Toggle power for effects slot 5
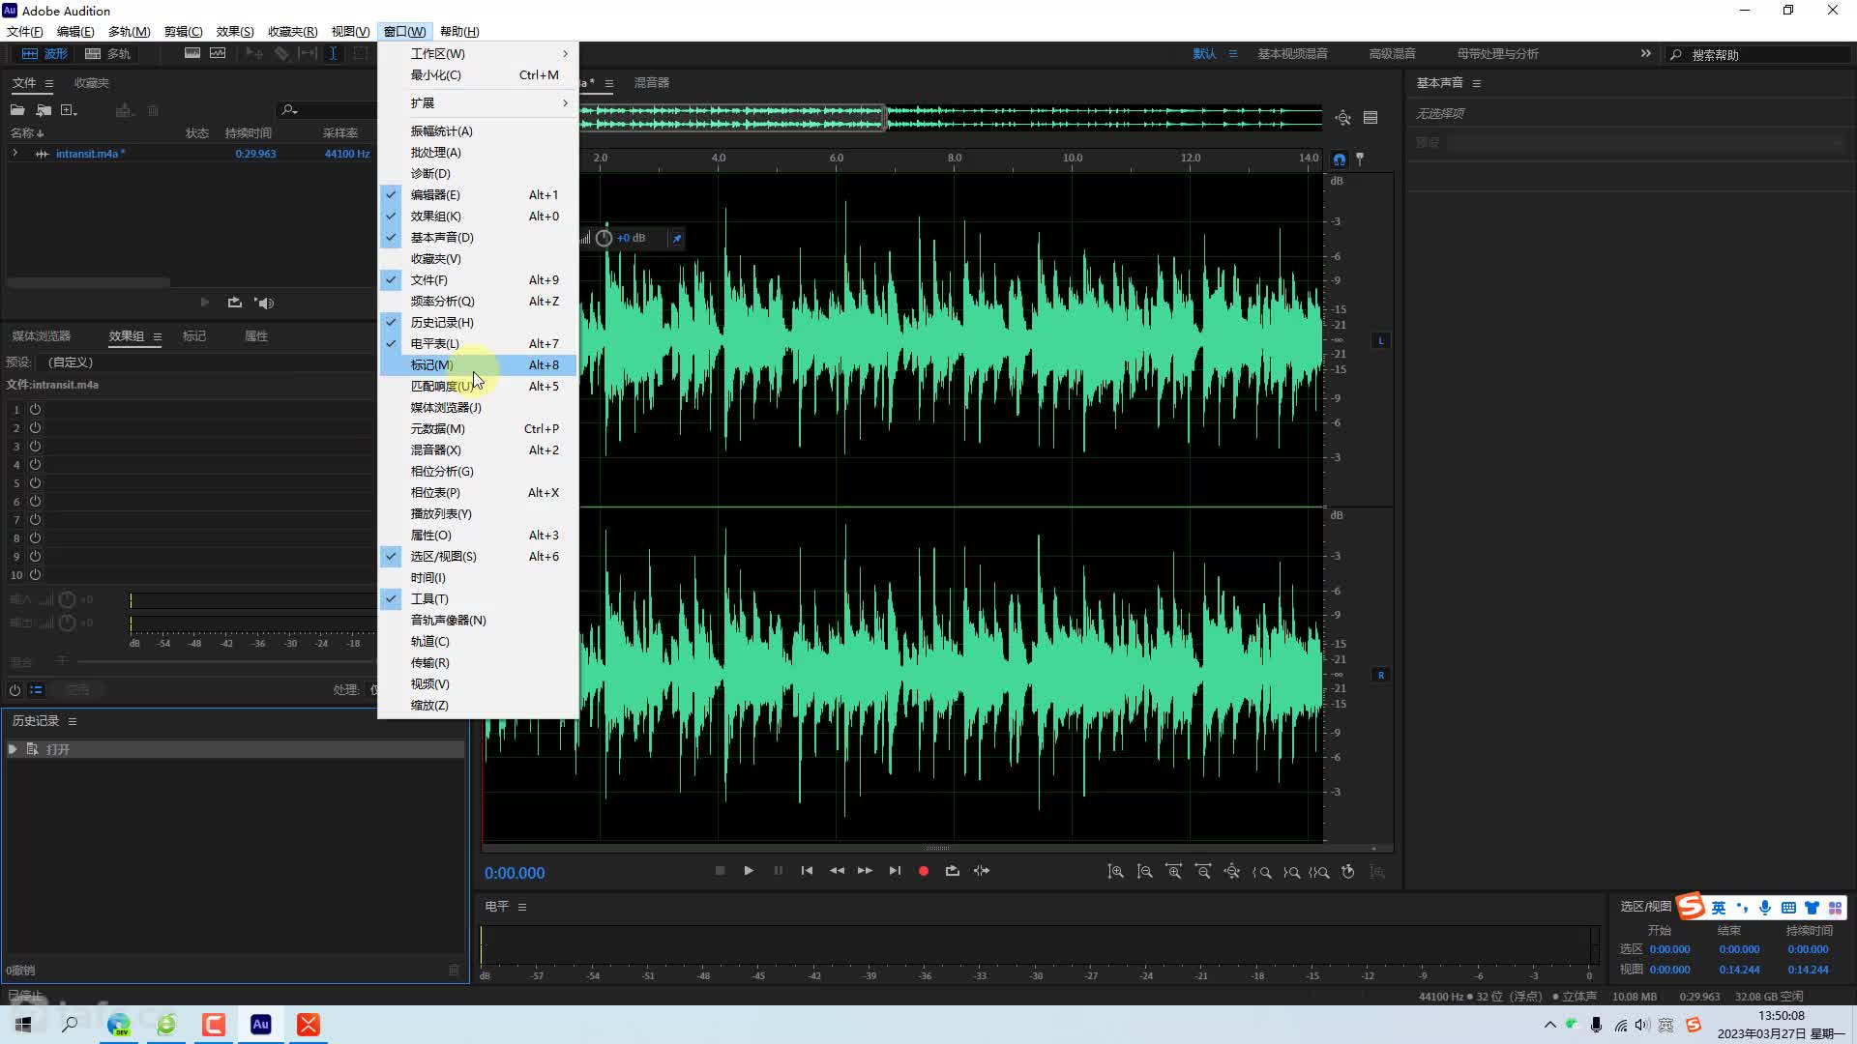 [x=35, y=482]
